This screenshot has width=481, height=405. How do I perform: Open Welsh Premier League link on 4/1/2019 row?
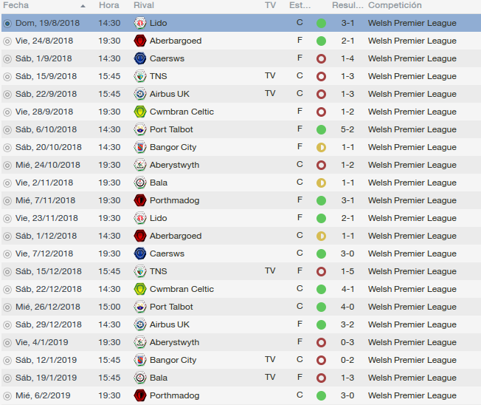point(412,342)
